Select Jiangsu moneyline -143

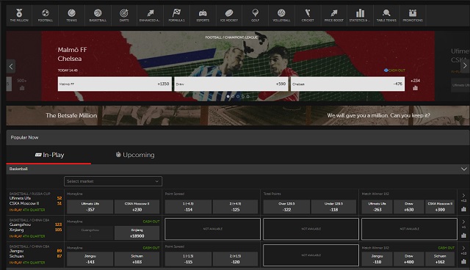(x=90, y=259)
